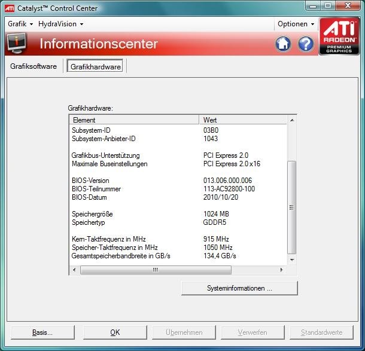Select the Kern-Taktfrequenz in MHz row

click(178, 239)
